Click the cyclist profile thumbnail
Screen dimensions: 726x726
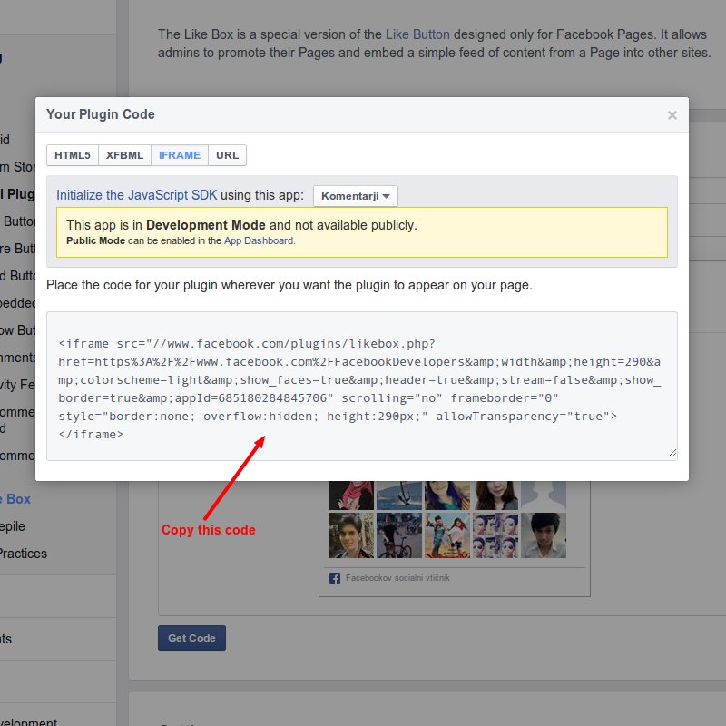click(x=399, y=535)
